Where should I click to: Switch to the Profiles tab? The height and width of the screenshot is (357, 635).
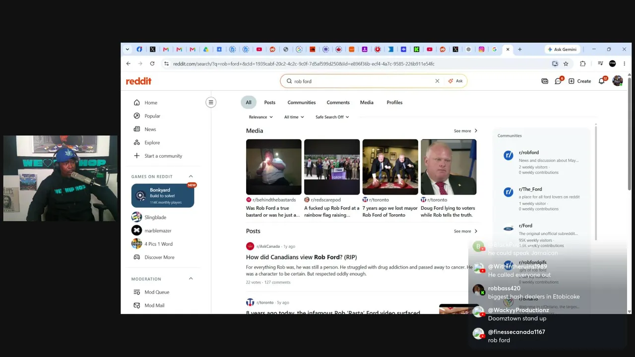coord(394,103)
